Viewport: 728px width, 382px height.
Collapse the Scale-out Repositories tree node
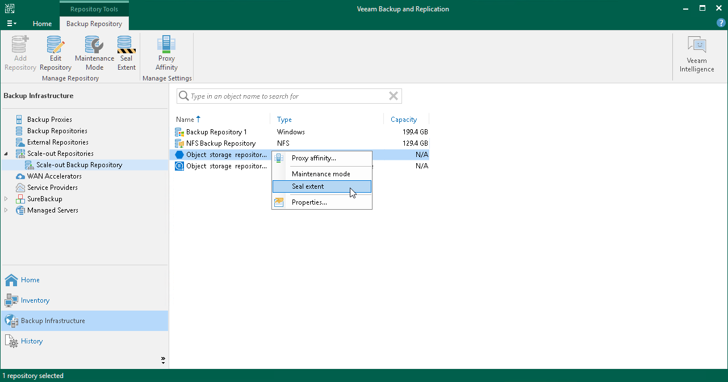[x=6, y=154]
